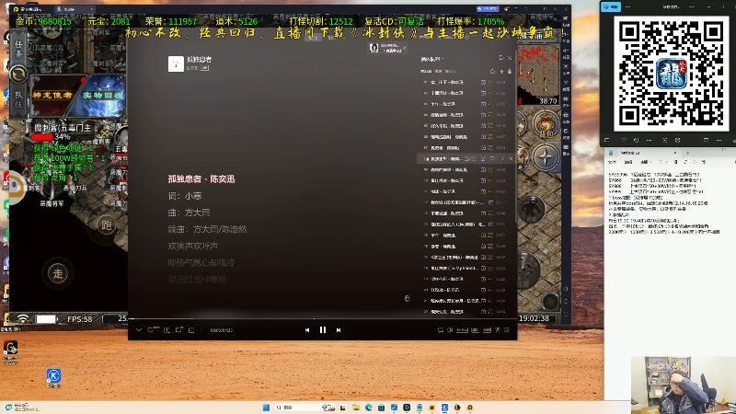The image size is (736, 414).
Task: Clear the queue with the trash icon
Action: [x=510, y=72]
